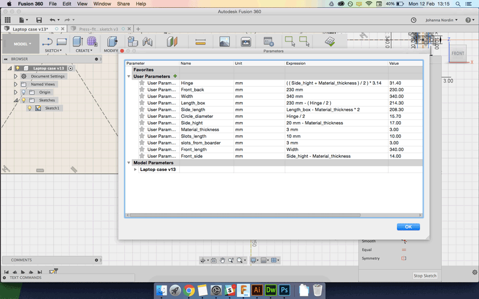Open Johanna Nordin account menu
The width and height of the screenshot is (479, 299).
pos(441,20)
